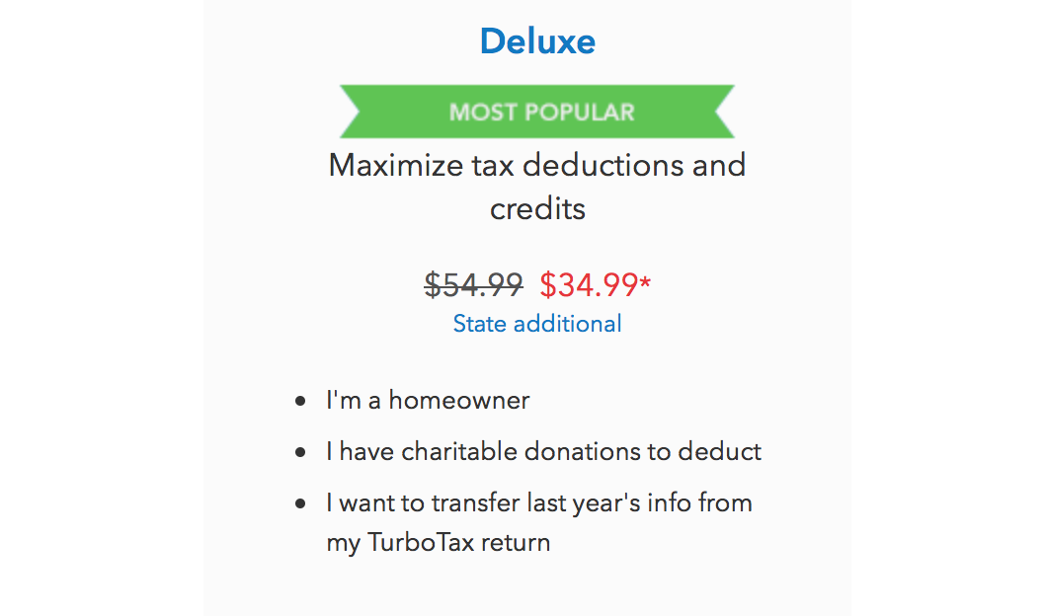Click the Maximize tax deductions tagline
1045x616 pixels.
(x=537, y=188)
